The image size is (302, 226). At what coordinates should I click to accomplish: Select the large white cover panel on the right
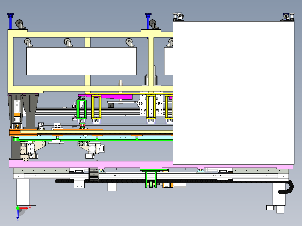[233, 93]
